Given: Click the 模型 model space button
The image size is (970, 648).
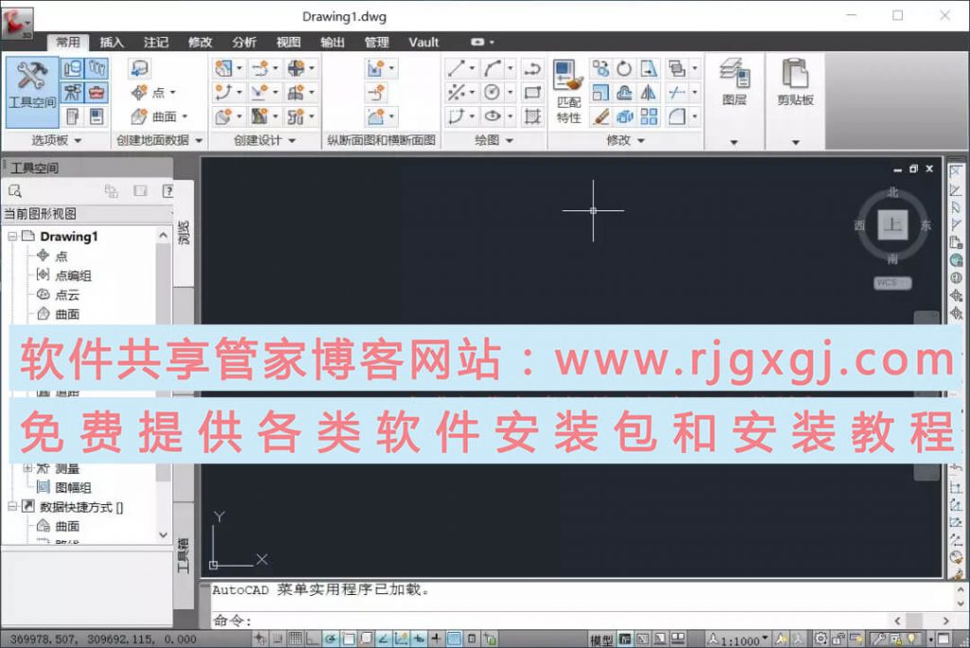Looking at the screenshot, I should [602, 640].
